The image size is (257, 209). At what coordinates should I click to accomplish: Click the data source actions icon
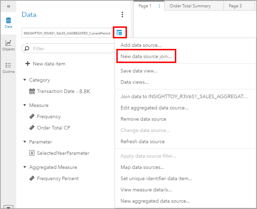point(120,33)
